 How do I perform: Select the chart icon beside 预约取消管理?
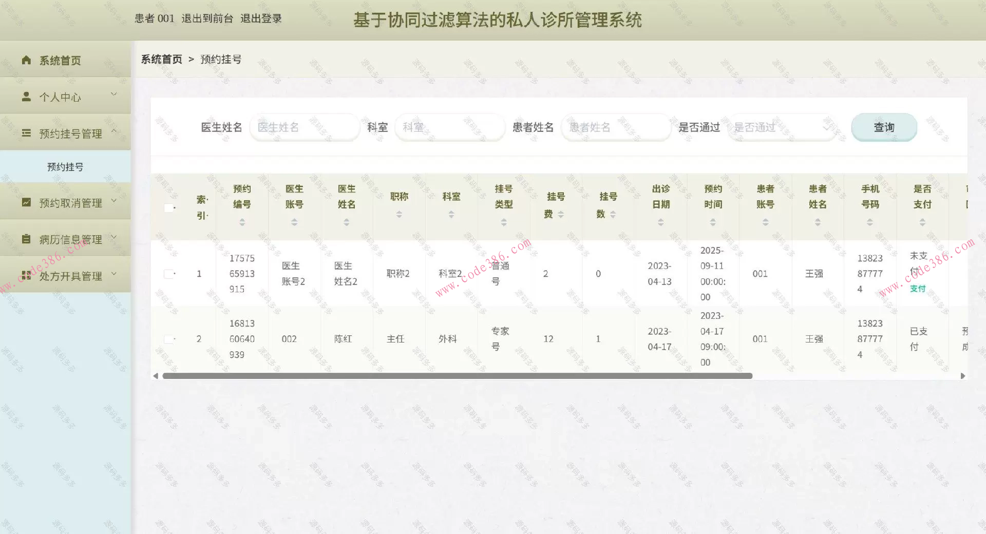coord(26,202)
